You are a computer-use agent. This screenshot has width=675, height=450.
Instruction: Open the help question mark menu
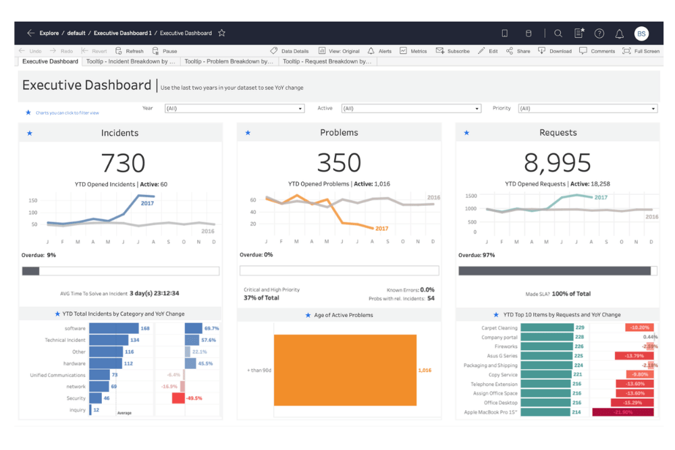599,33
